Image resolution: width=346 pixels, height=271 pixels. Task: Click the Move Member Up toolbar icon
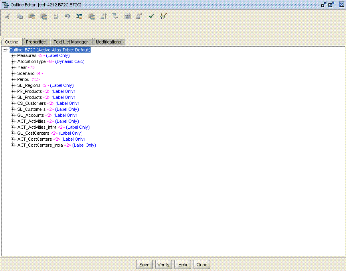pos(103,16)
